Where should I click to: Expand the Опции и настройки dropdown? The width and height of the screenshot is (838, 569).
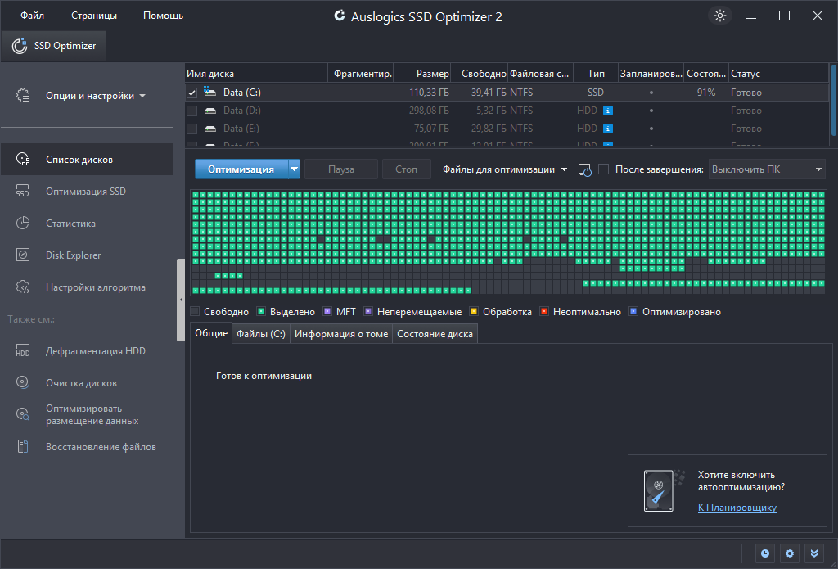pyautogui.click(x=96, y=96)
